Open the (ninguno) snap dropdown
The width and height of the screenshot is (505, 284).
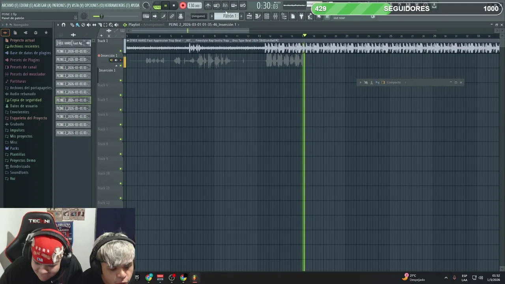[198, 16]
